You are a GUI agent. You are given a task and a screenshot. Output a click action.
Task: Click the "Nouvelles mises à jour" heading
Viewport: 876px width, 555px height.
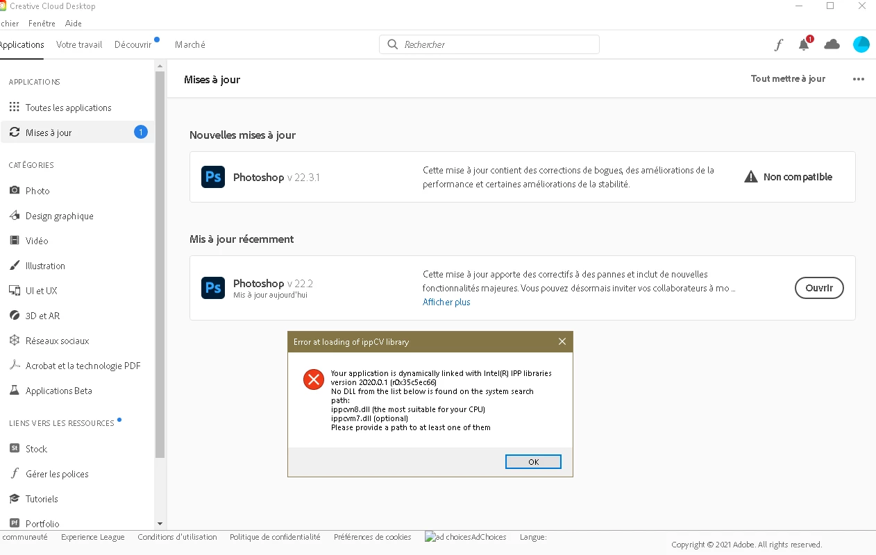click(242, 135)
